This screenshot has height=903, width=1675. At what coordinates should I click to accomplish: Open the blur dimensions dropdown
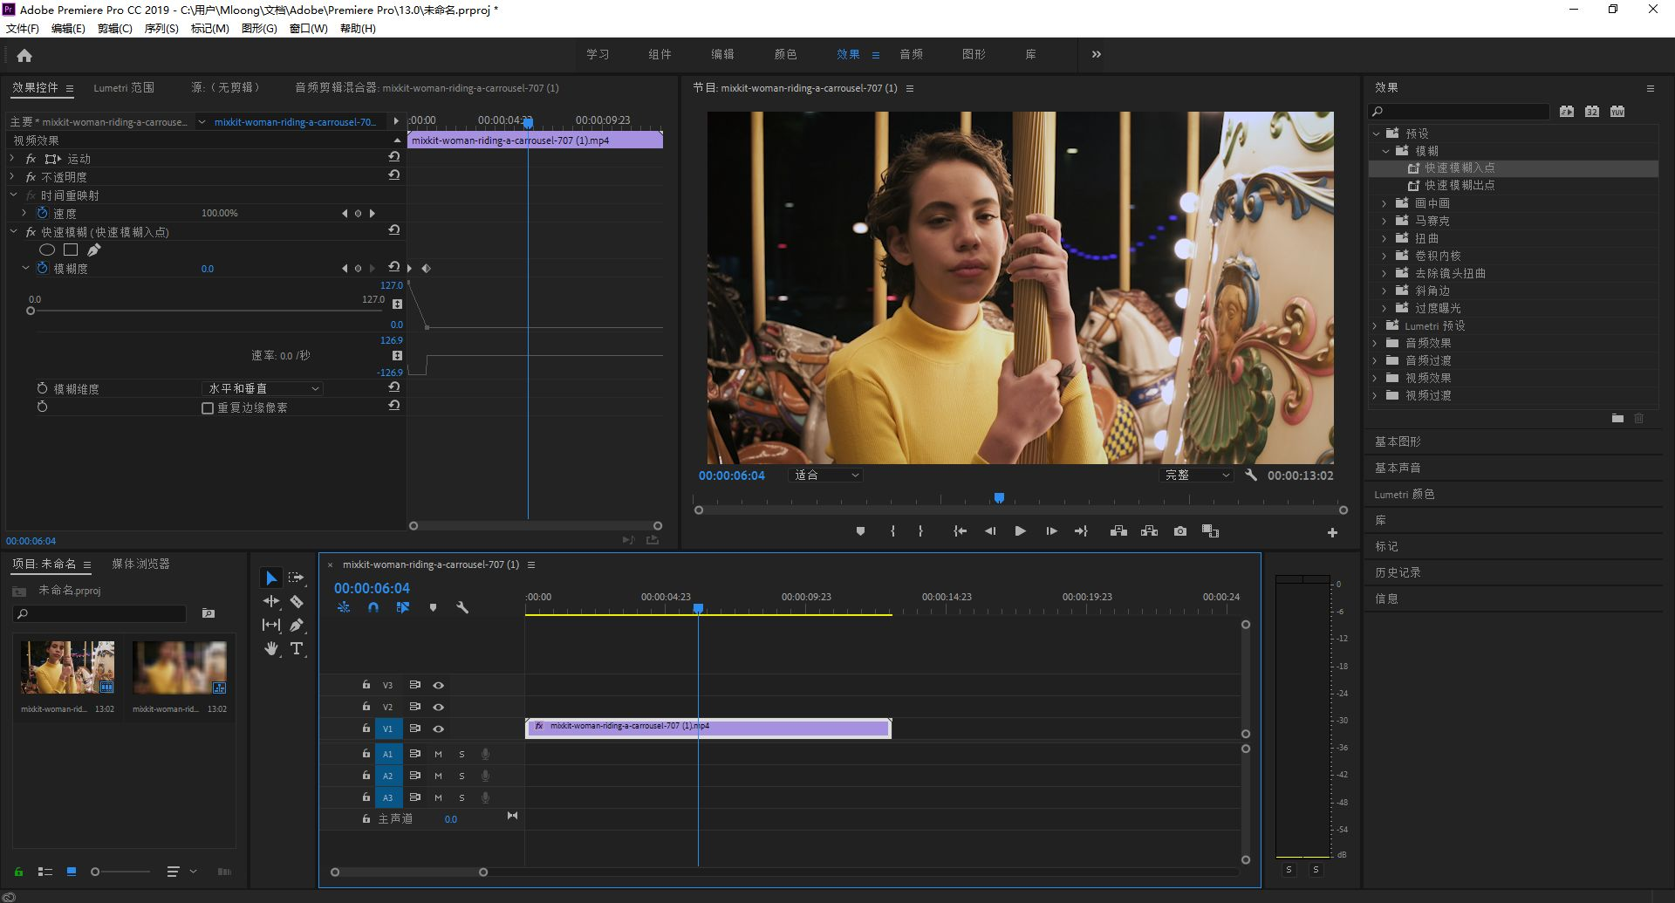(263, 389)
